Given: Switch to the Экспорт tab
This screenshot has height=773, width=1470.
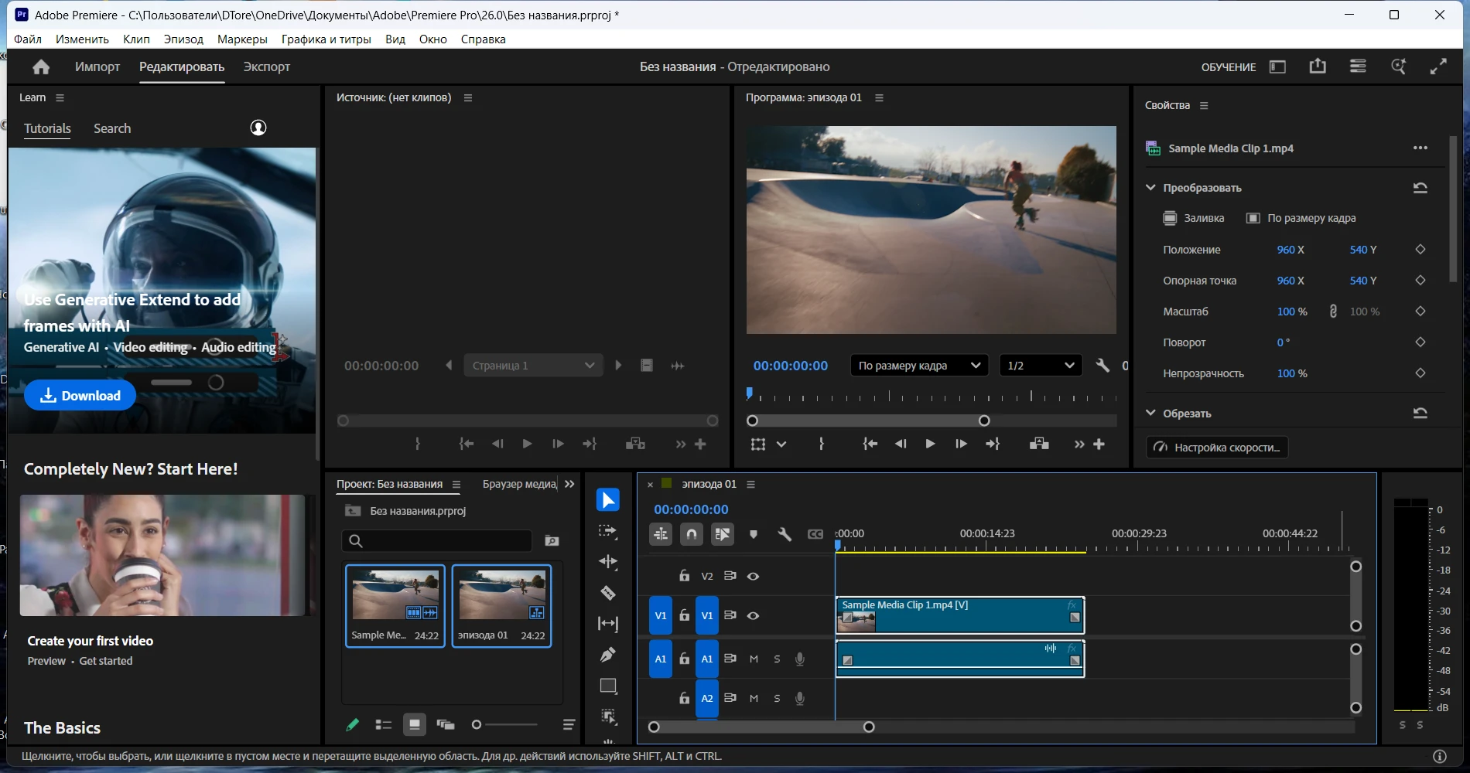Looking at the screenshot, I should (266, 67).
